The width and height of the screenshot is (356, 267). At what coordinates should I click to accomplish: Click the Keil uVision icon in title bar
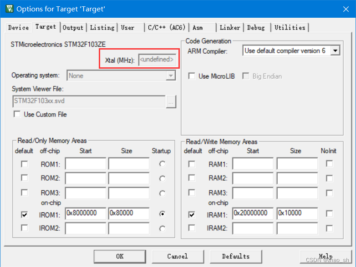pos(10,9)
